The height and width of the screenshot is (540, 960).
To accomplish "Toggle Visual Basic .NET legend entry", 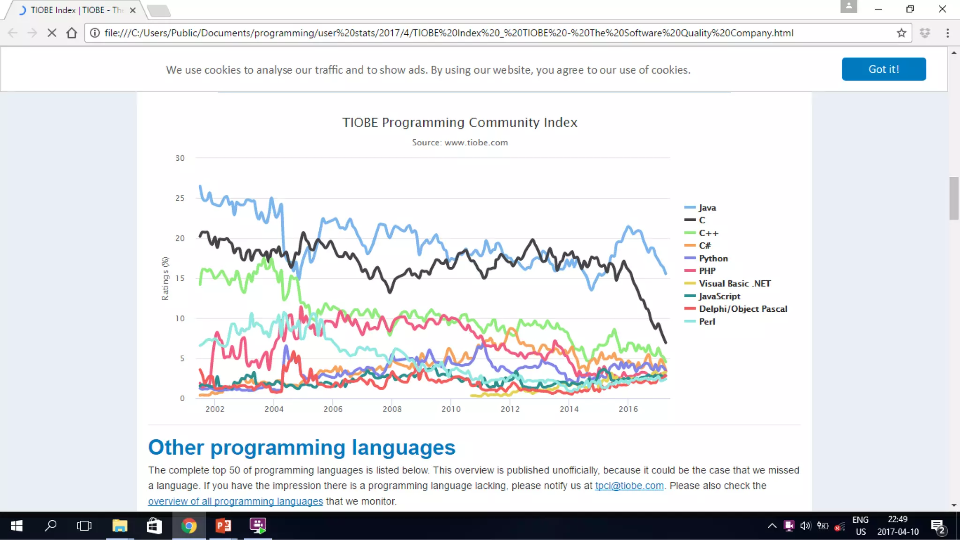I will pos(727,284).
